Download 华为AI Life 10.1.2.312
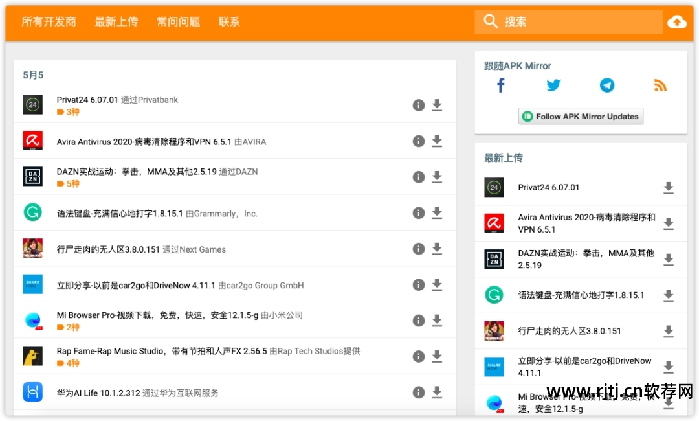The width and height of the screenshot is (699, 421). (437, 393)
